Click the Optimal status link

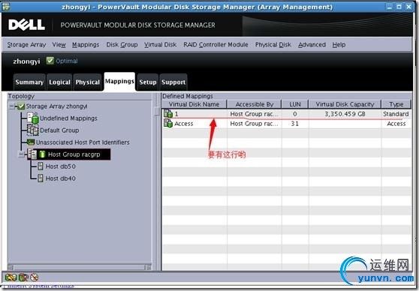pos(67,61)
